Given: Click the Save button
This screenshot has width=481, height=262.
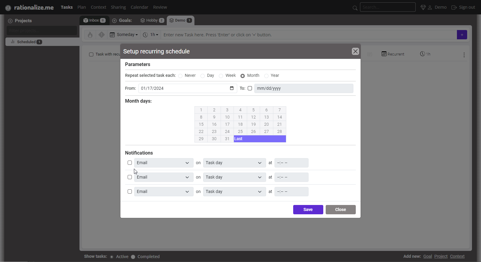Looking at the screenshot, I should (308, 209).
